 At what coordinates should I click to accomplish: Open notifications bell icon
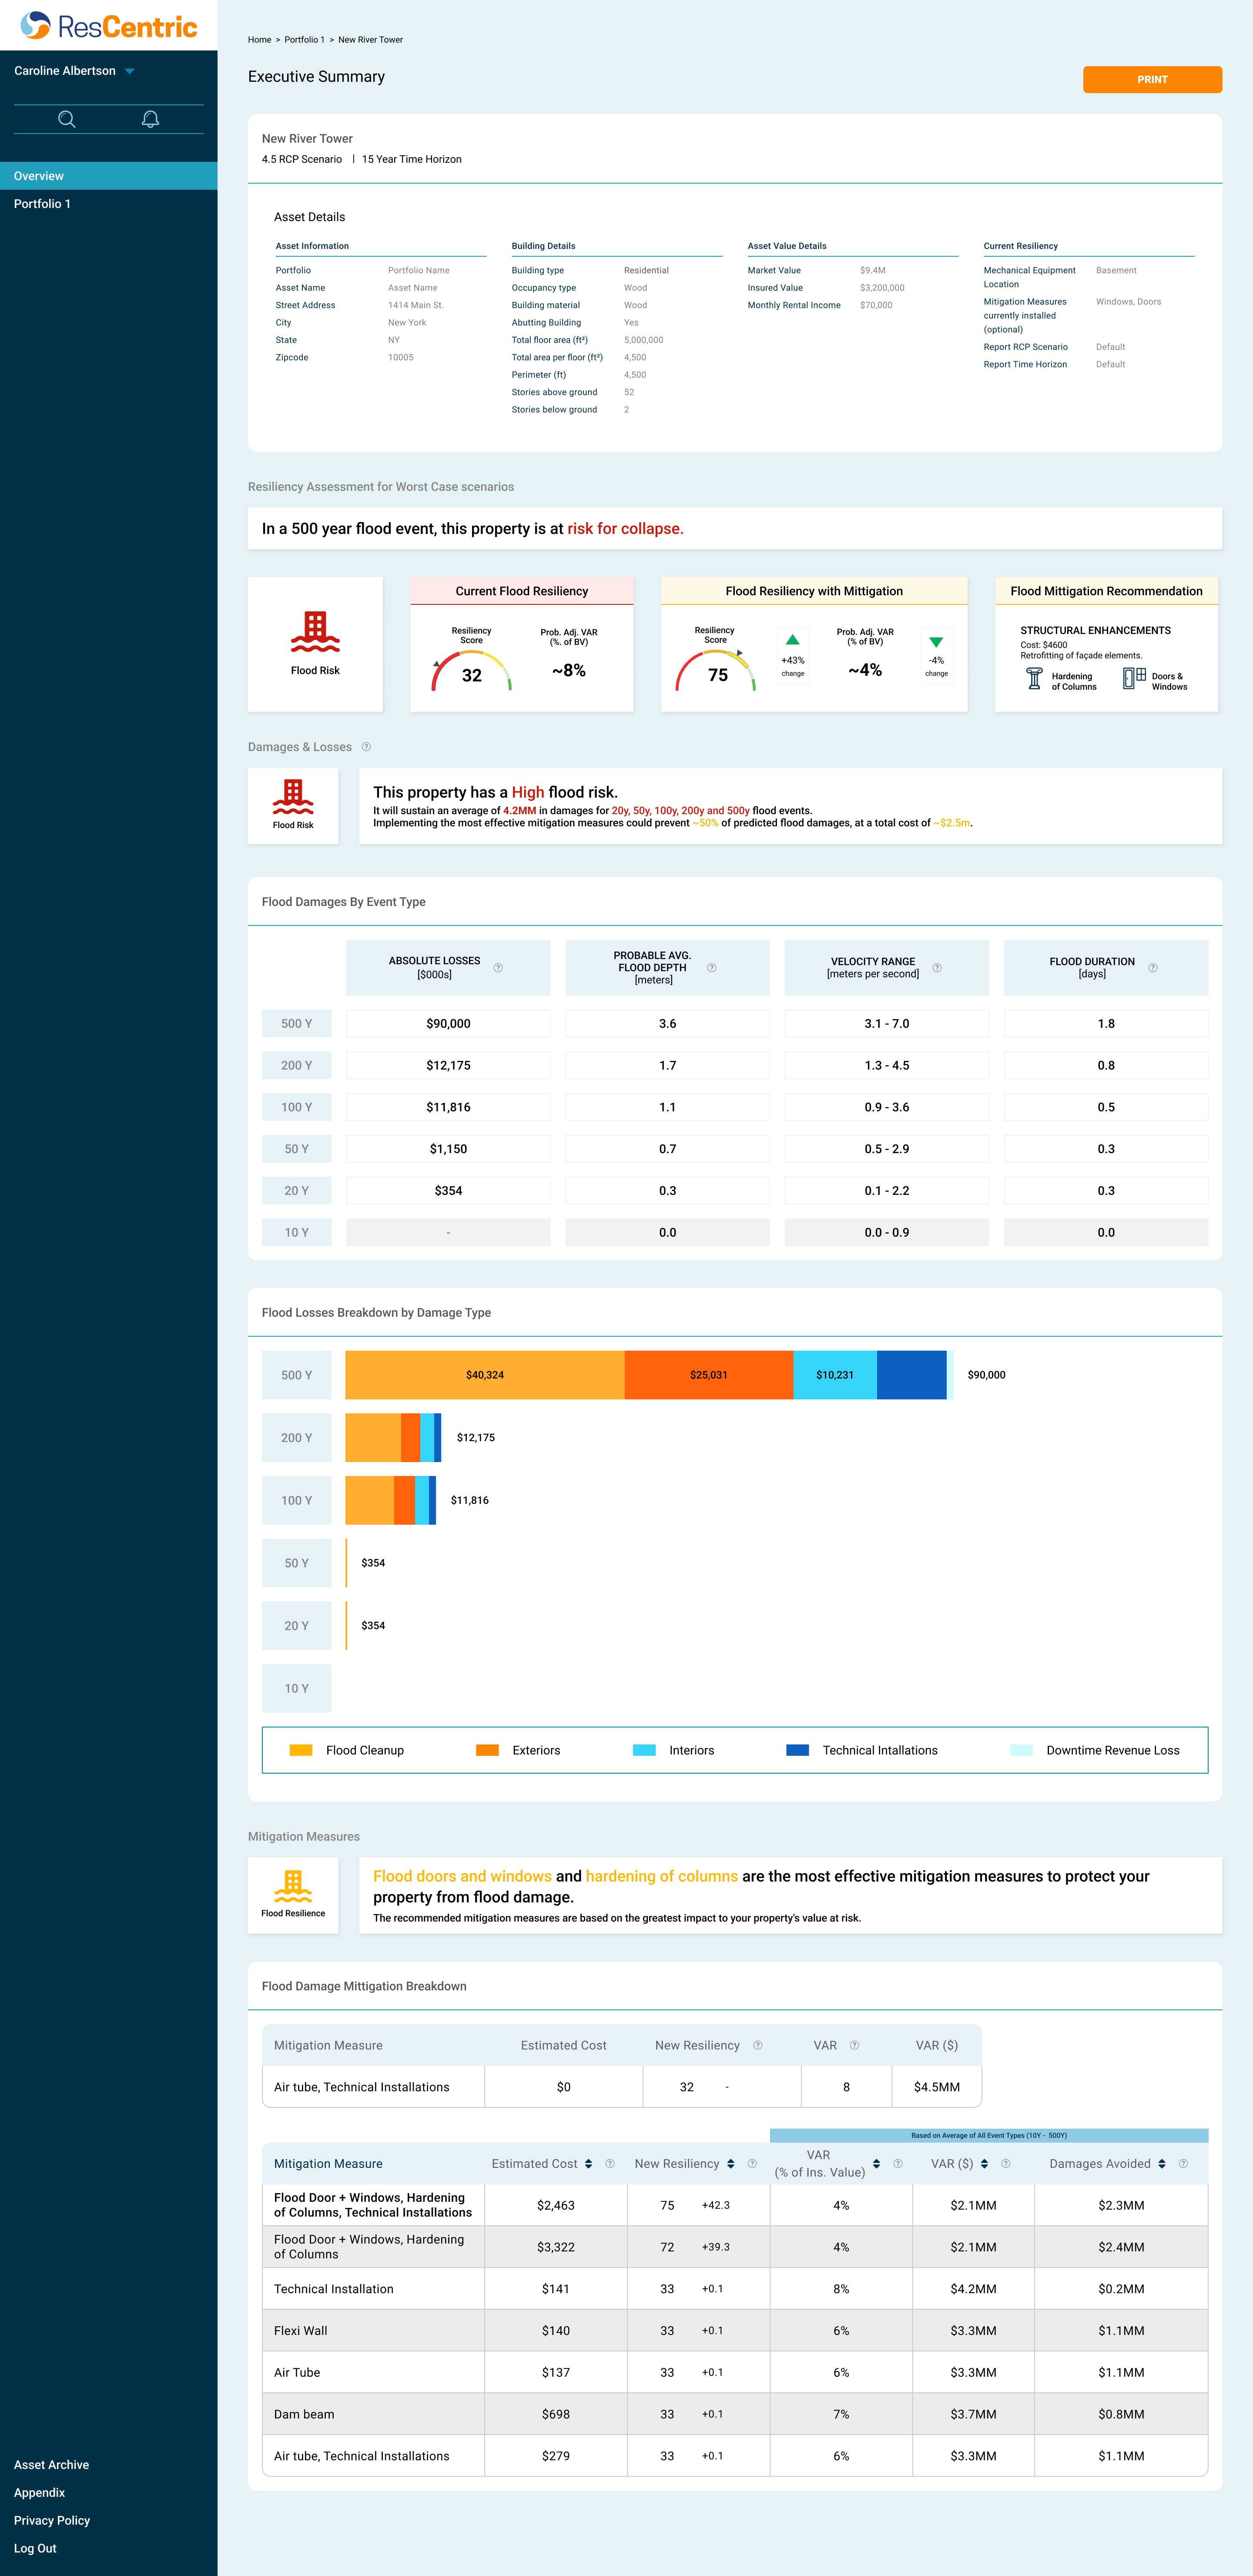(x=150, y=119)
